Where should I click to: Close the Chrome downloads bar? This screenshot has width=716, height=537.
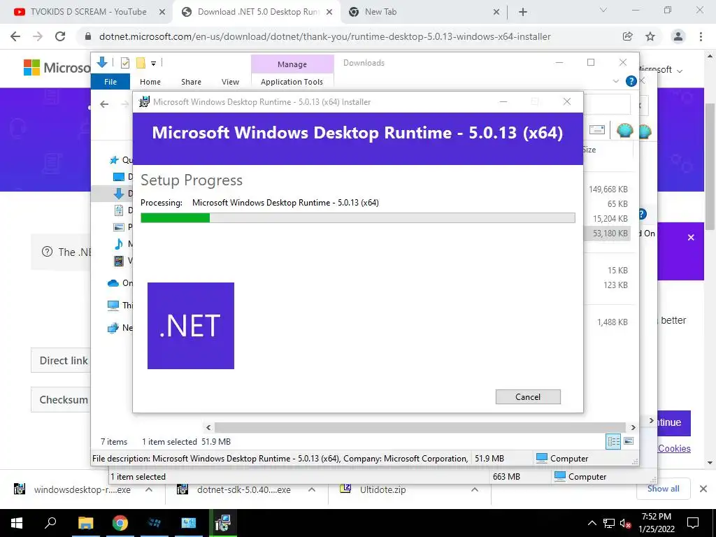pos(703,489)
